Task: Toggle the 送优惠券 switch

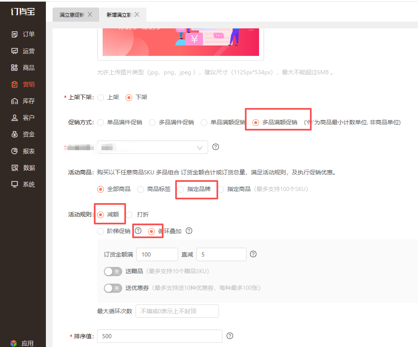Action: click(113, 288)
